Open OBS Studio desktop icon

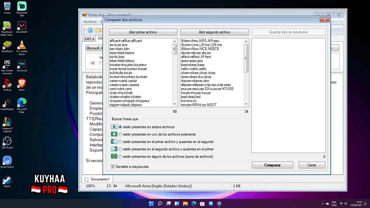pos(7,143)
